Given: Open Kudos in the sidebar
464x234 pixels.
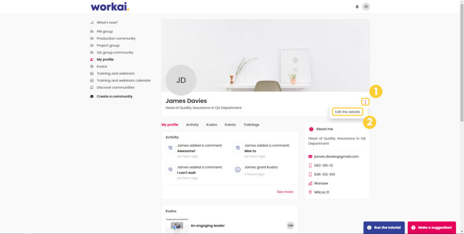Looking at the screenshot, I should coord(102,67).
